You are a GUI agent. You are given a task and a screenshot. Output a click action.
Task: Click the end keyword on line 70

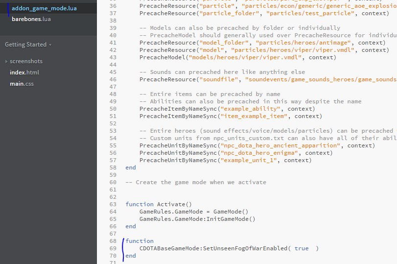(131, 256)
